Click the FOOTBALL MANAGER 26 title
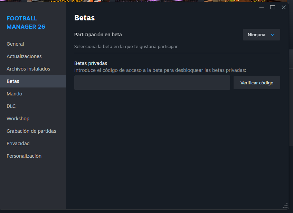 [x=26, y=22]
